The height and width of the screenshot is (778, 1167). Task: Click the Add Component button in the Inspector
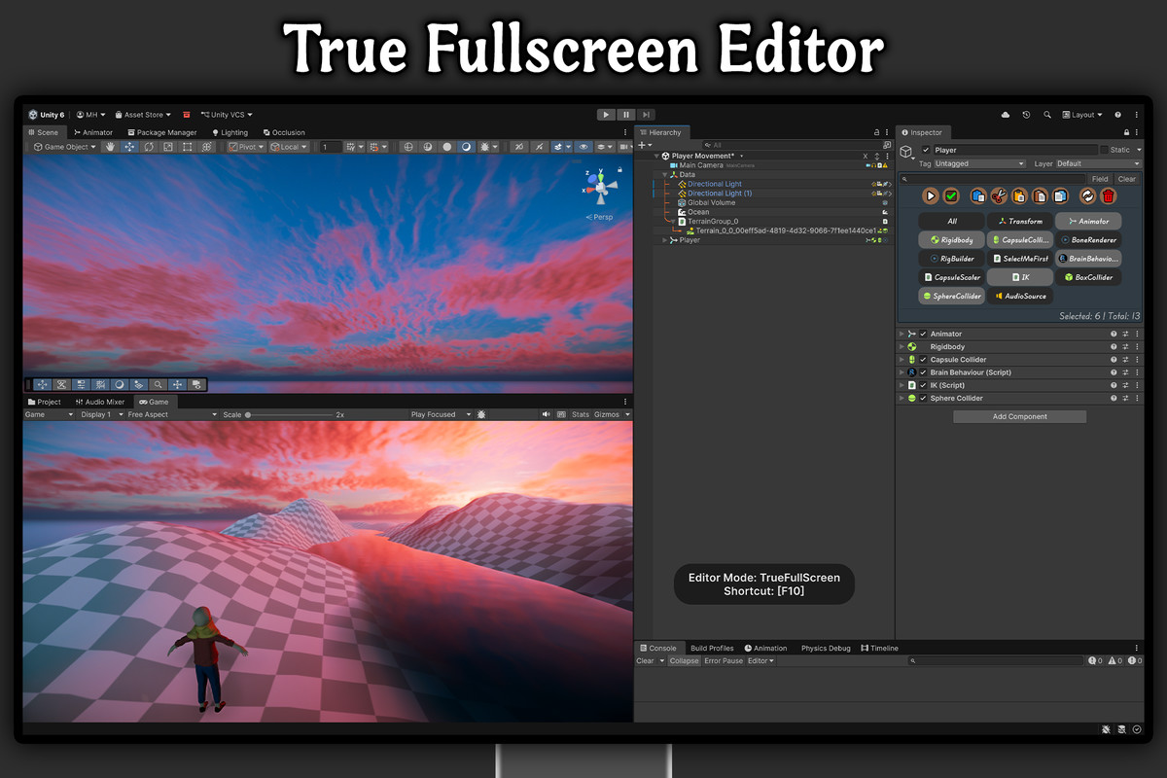(1019, 416)
